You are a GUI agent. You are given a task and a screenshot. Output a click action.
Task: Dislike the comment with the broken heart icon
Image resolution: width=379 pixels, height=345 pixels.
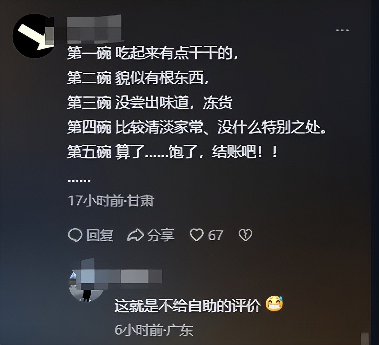245,235
